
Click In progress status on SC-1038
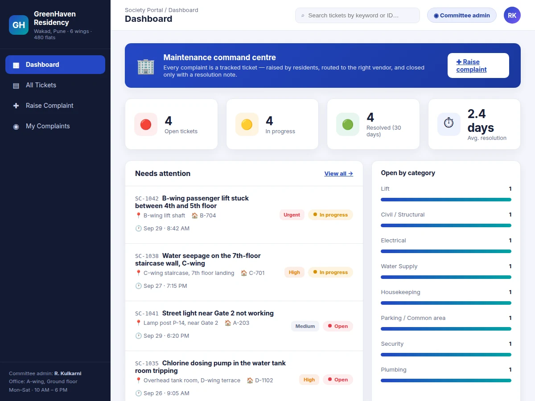330,272
